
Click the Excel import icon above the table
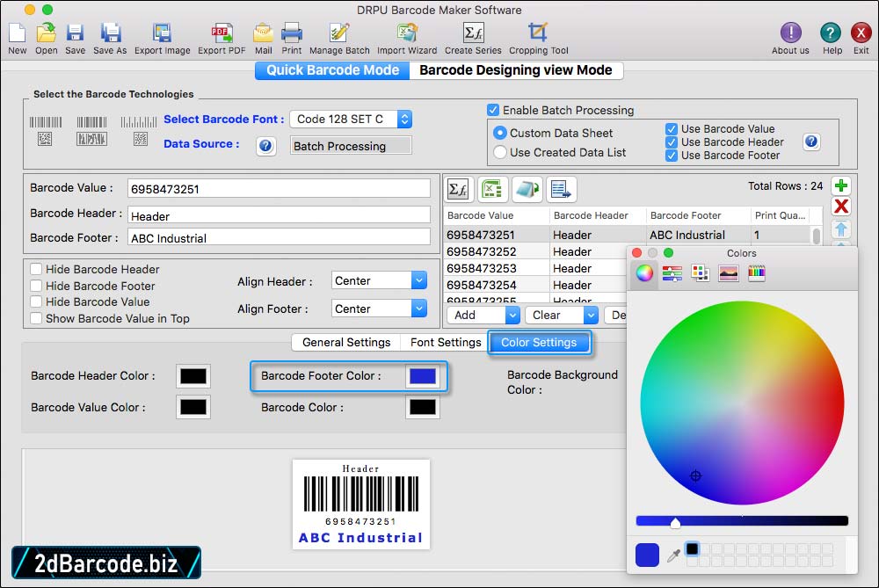[492, 190]
